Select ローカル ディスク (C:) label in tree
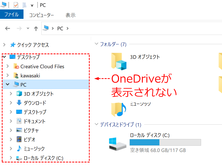222x165 pixels. [x=43, y=158]
